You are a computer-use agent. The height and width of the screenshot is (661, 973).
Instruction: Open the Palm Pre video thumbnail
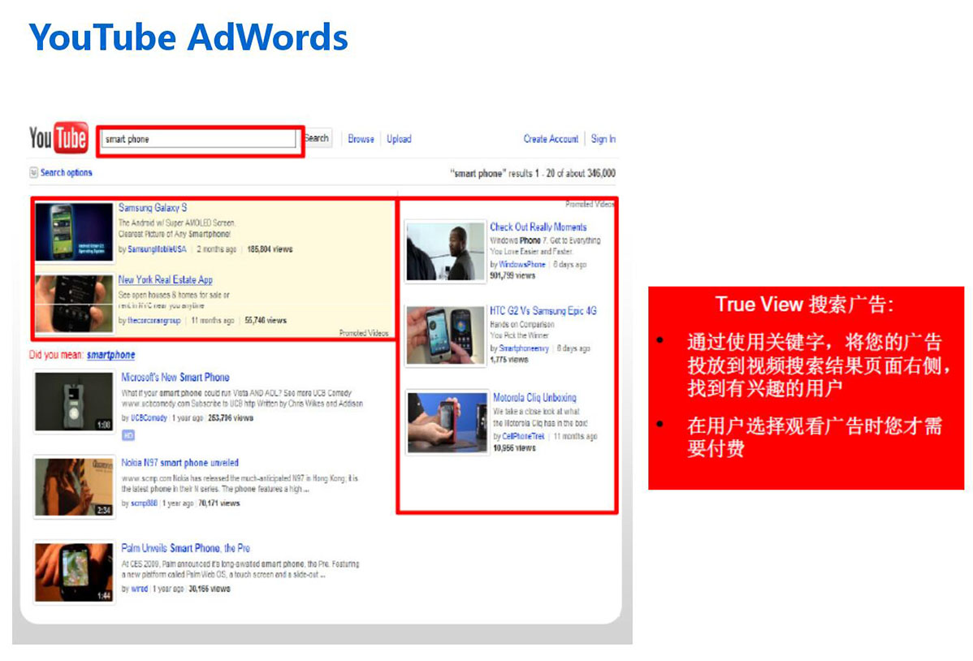[75, 572]
